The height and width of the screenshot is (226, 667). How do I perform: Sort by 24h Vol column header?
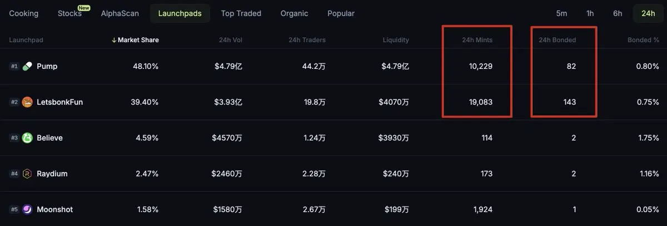click(231, 40)
